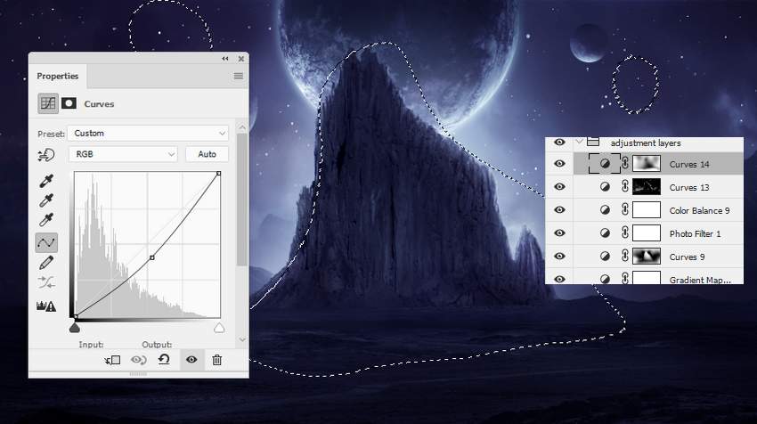
Task: Click the Curves 14 adjustment layer icon
Action: (605, 164)
